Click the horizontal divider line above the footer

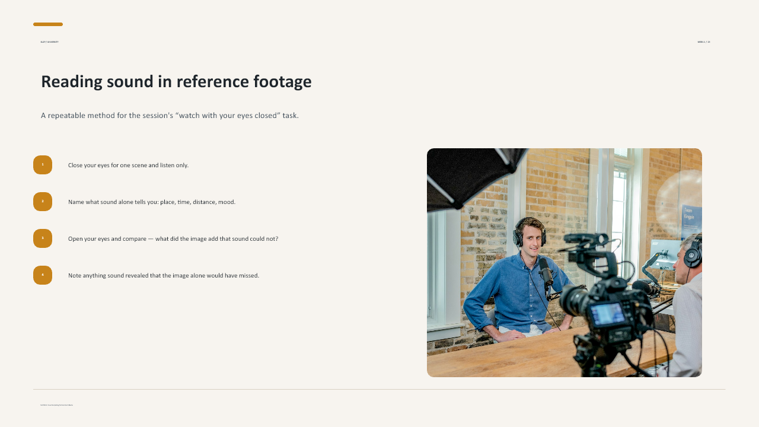pos(379,390)
